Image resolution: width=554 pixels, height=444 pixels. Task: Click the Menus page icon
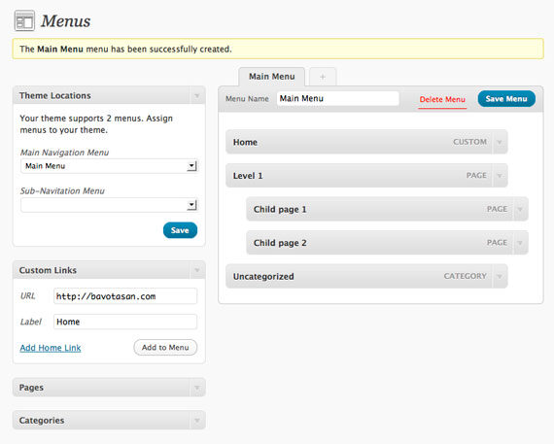point(24,20)
